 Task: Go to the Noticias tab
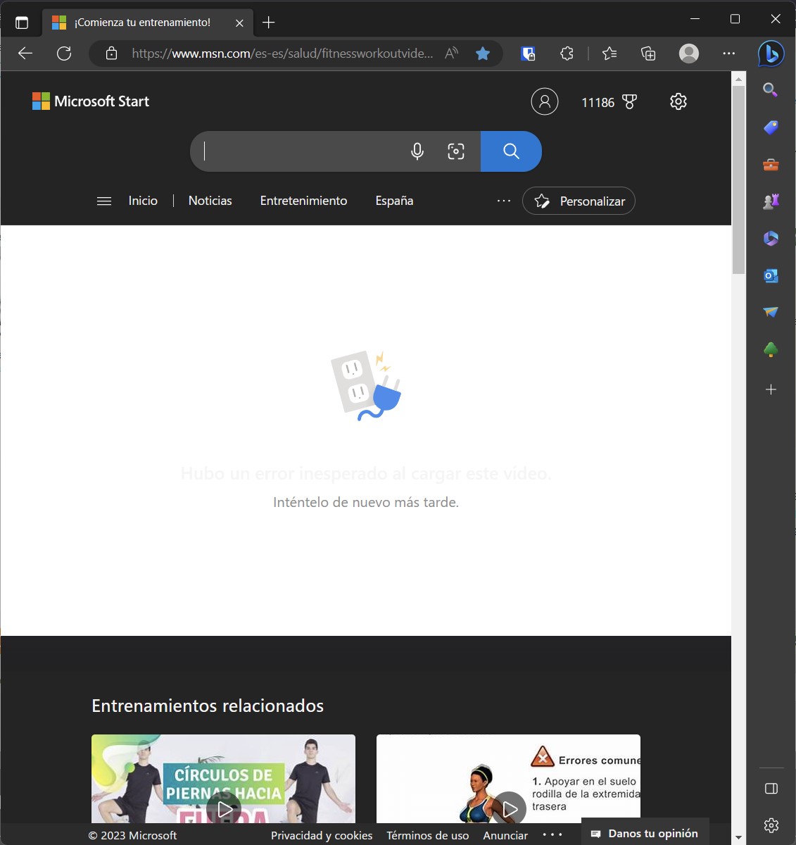[x=210, y=201]
